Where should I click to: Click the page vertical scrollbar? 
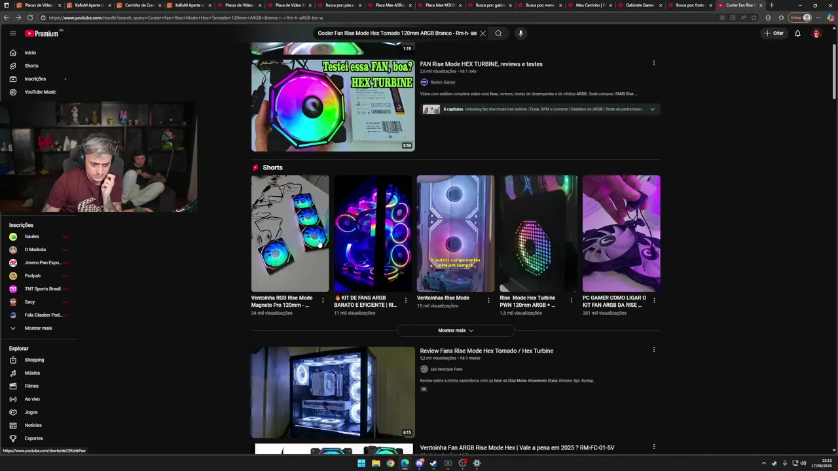(x=833, y=72)
